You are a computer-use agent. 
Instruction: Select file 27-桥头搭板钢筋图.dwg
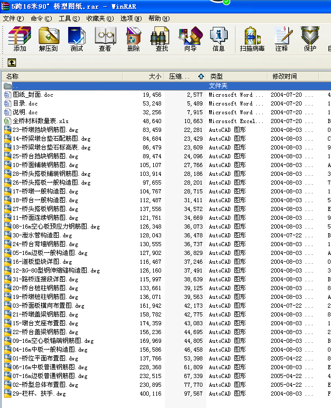click(x=45, y=209)
